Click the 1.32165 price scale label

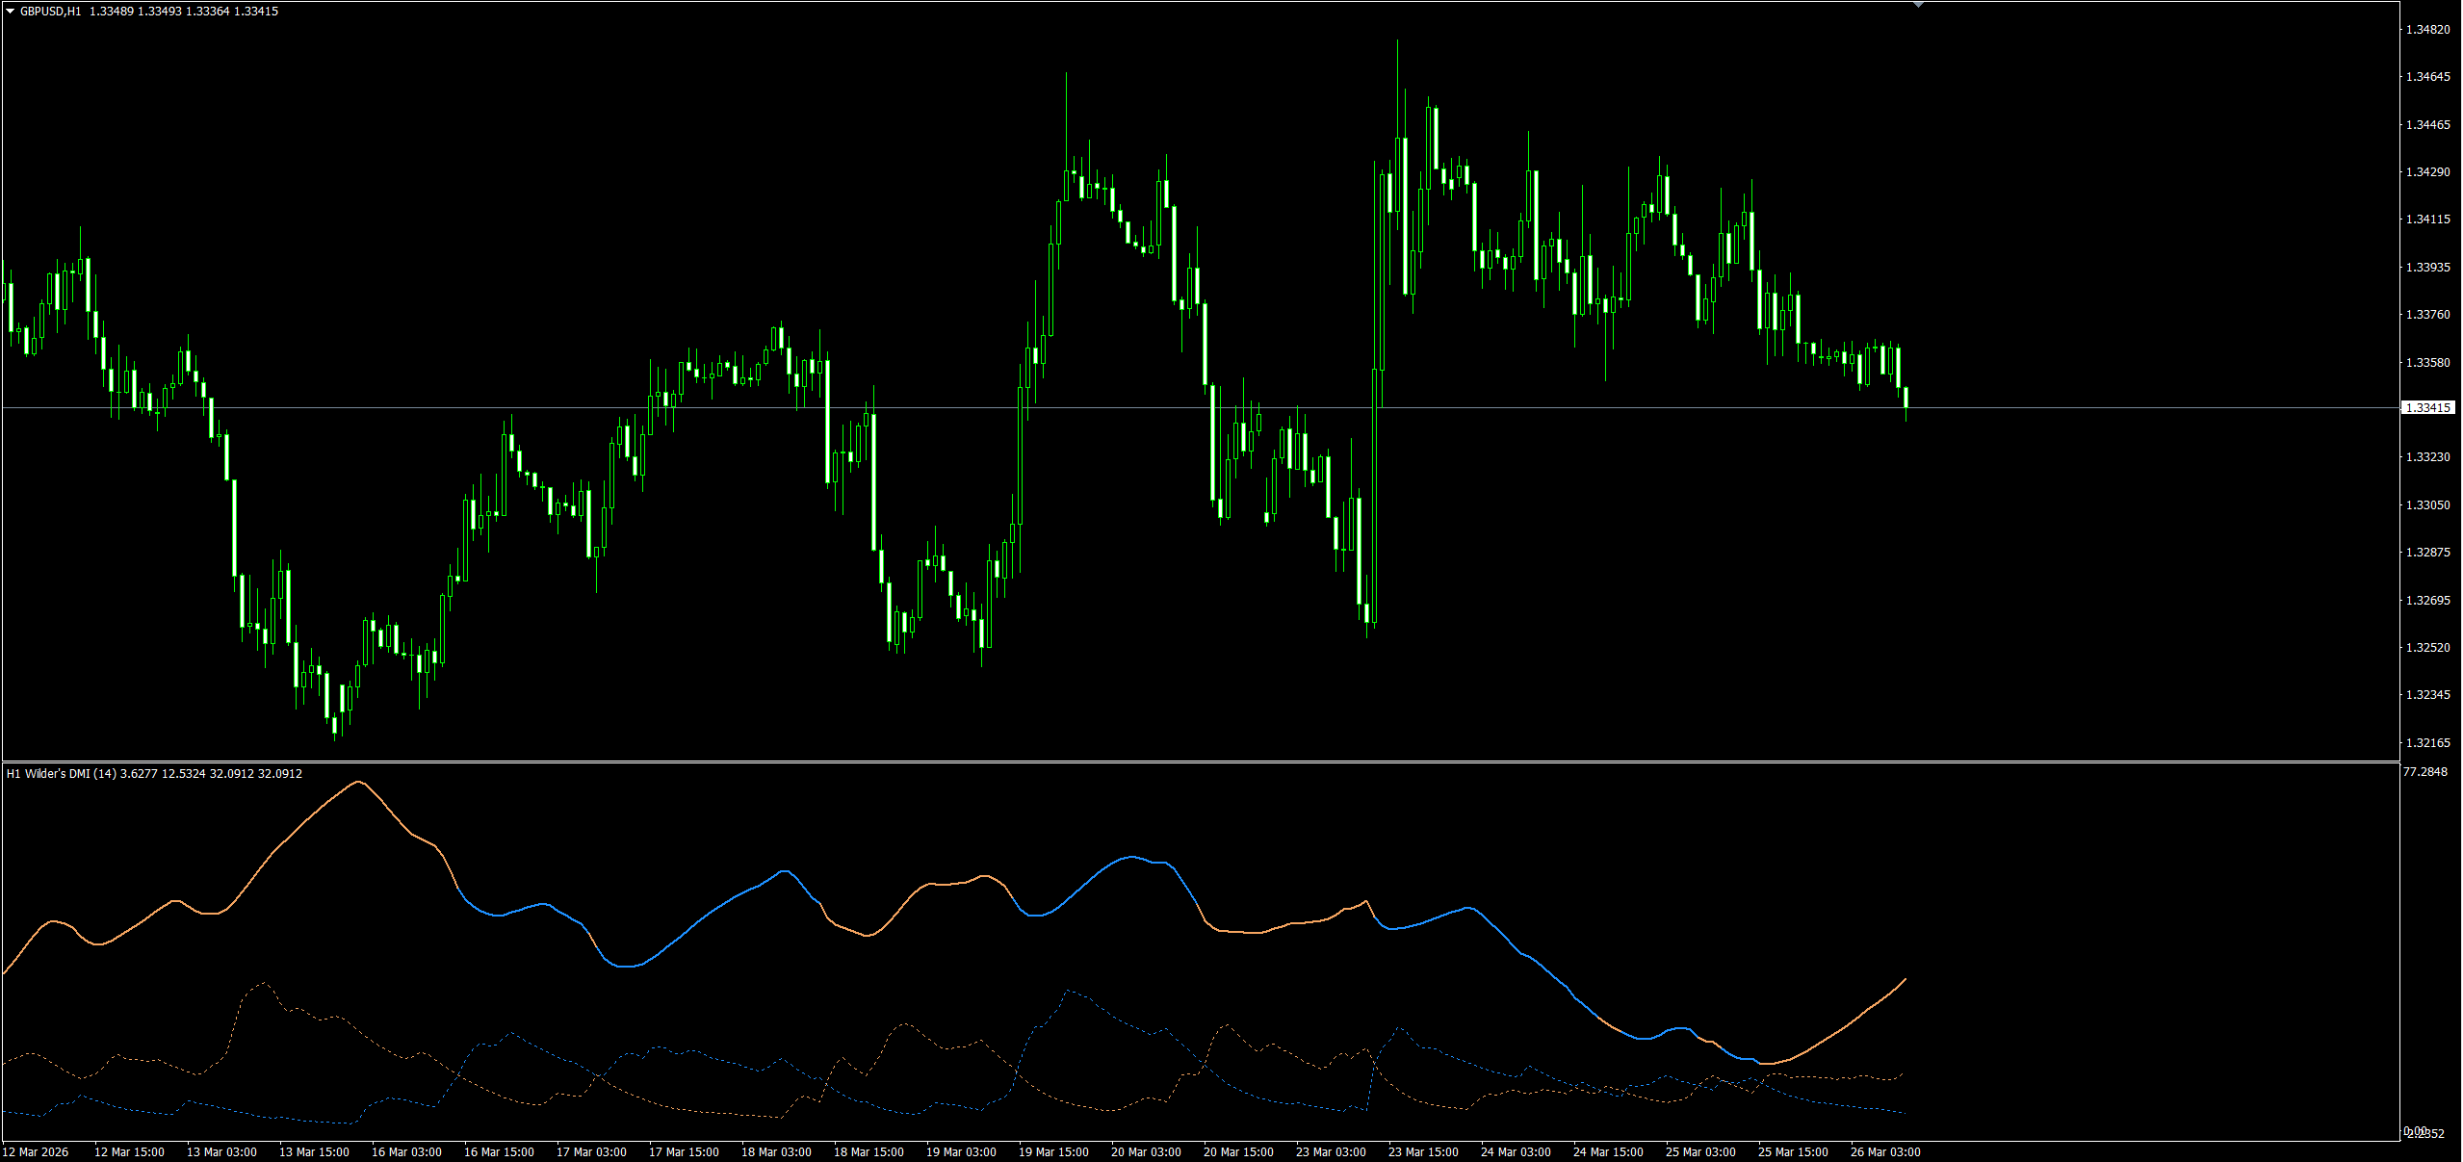(x=2427, y=743)
